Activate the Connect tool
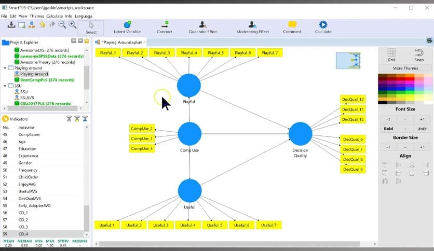This screenshot has width=434, height=251. pos(165,27)
